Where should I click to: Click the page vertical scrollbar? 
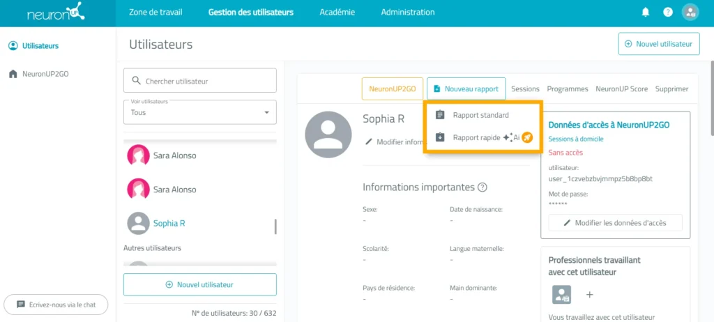(x=711, y=98)
